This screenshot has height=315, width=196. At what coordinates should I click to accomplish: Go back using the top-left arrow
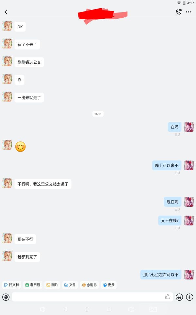[6, 12]
